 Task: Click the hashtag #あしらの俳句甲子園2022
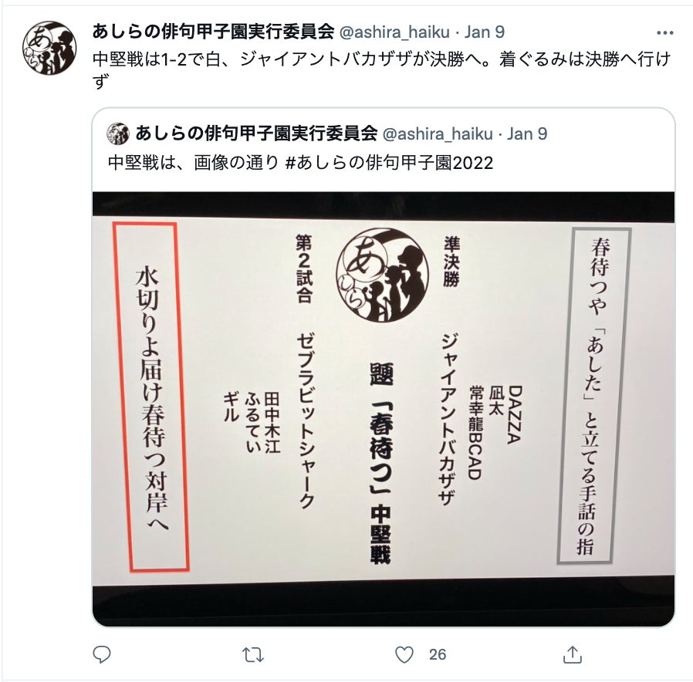390,163
